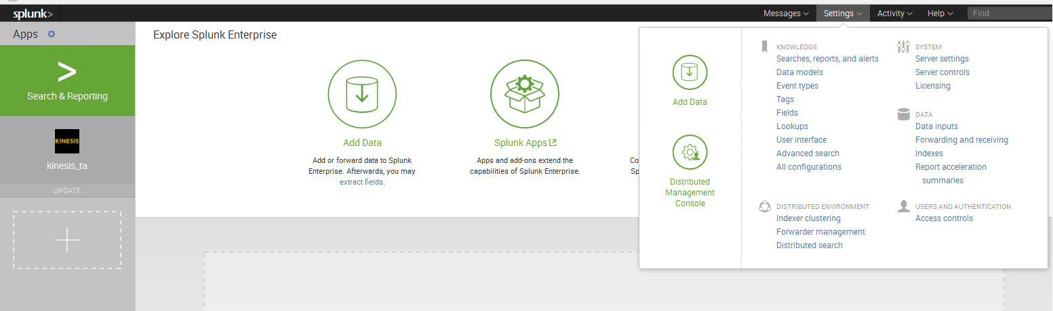Open the Apps manage gear icon
1053x311 pixels.
51,34
